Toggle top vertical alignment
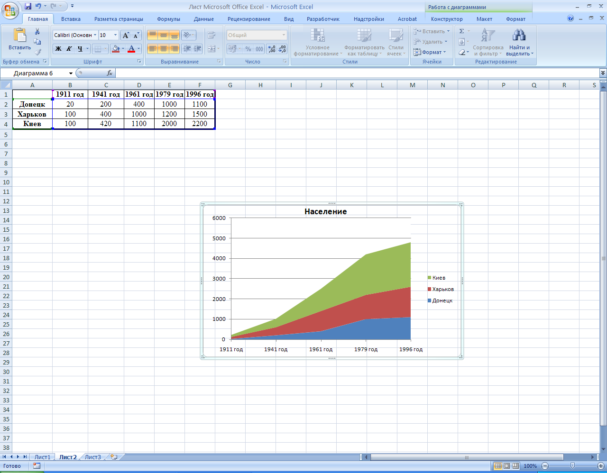Screen dimensions: 607x473 (152, 35)
